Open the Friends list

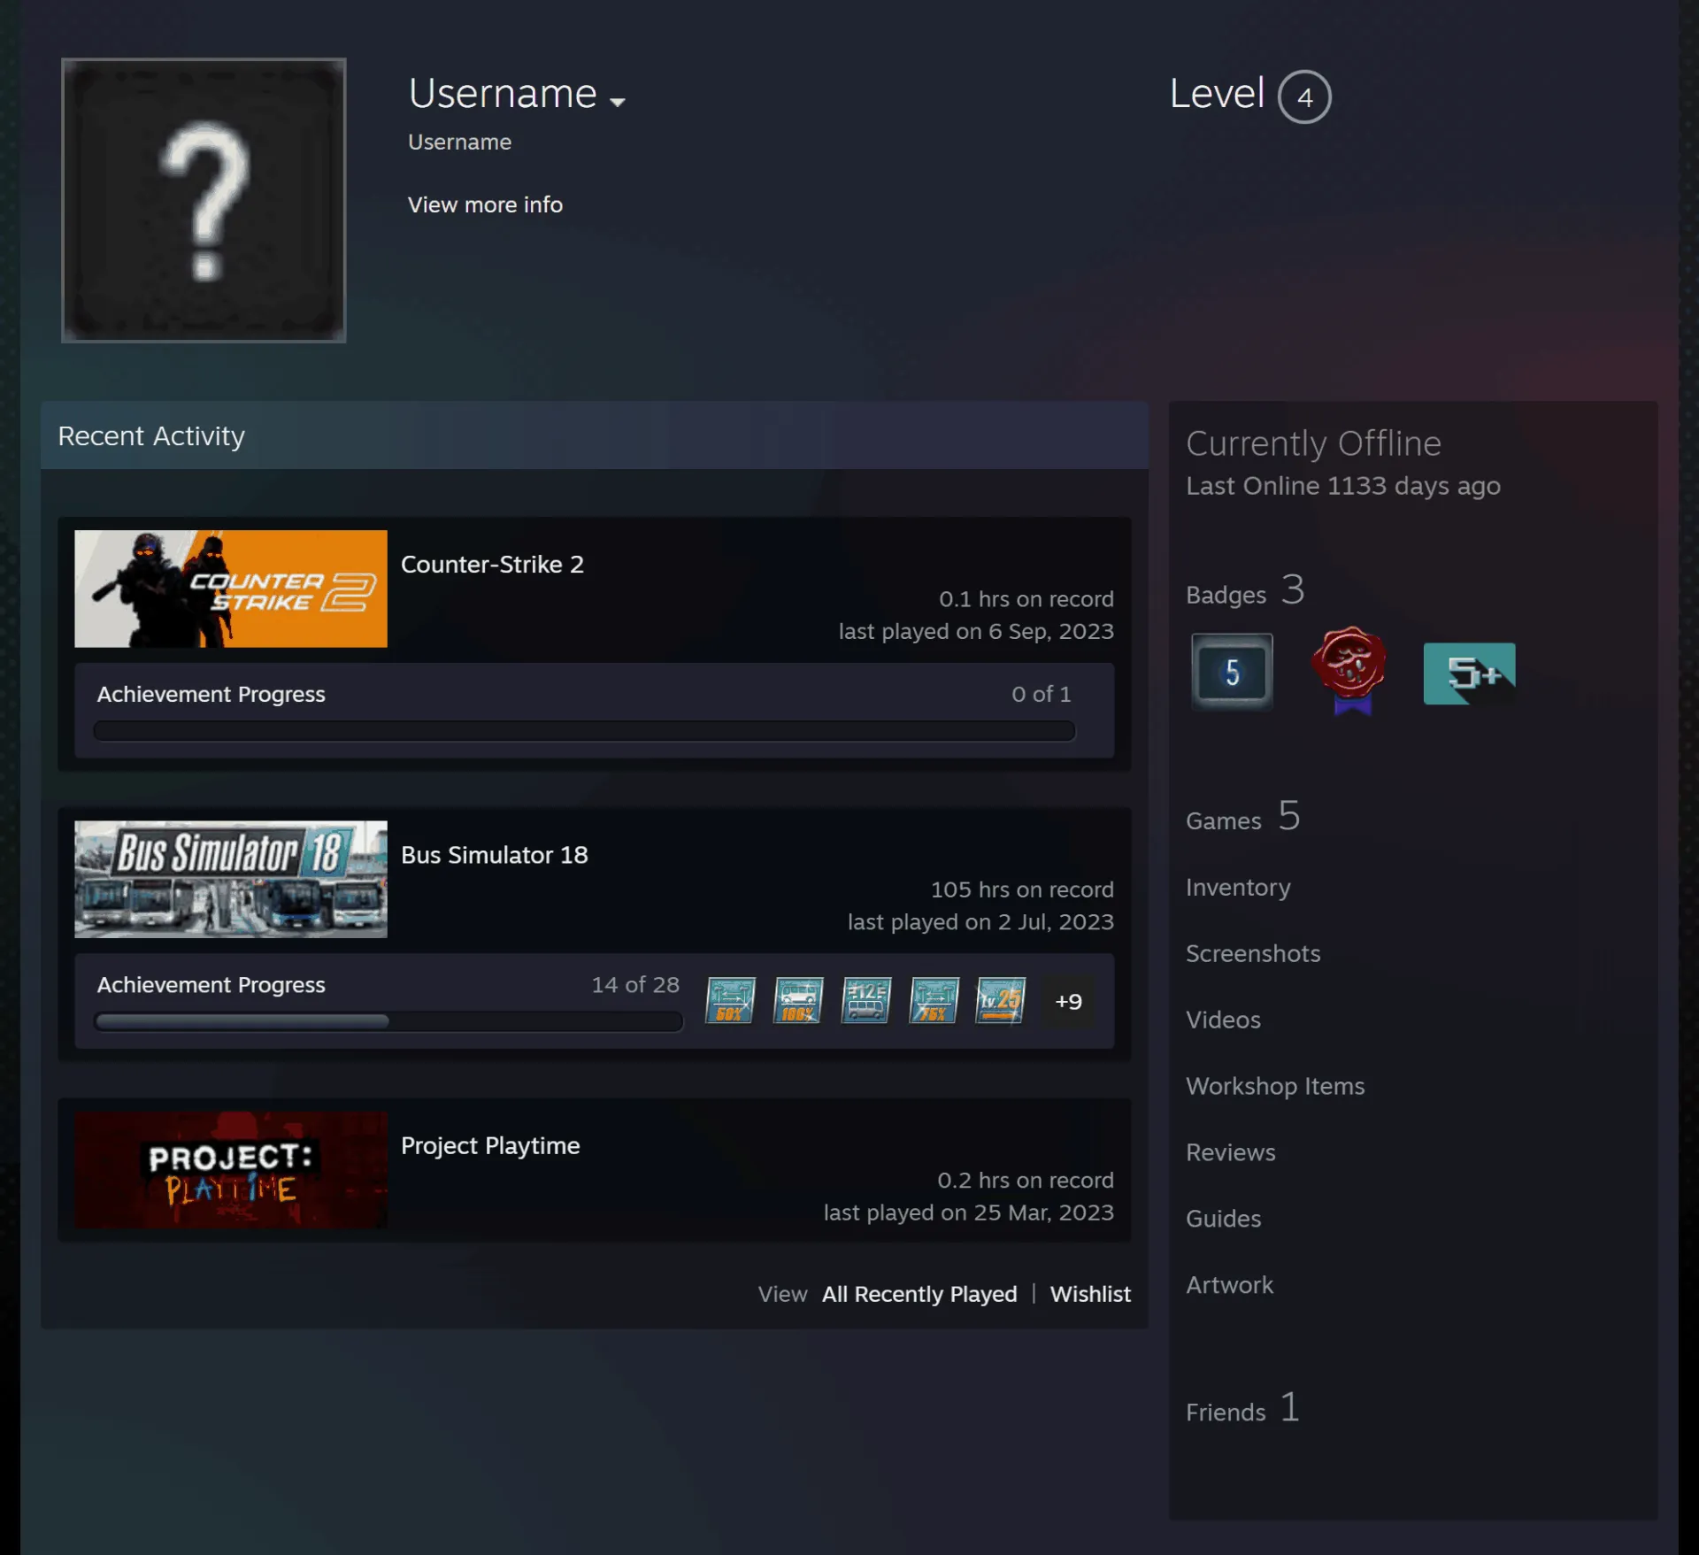1243,1407
